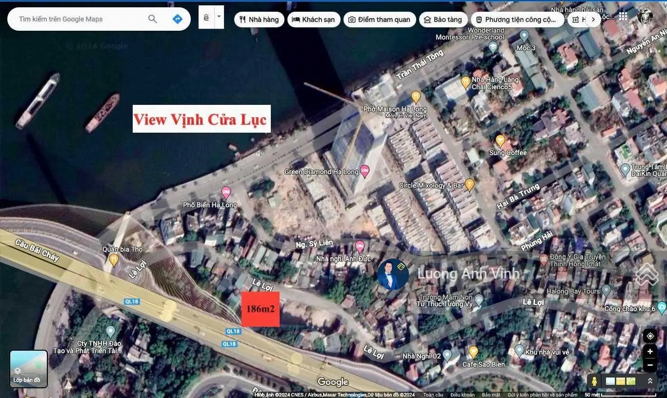Center map on my location
Viewport: 667px width, 398px height.
click(x=650, y=337)
